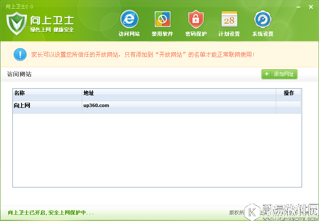Image resolution: width=319 pixels, height=221 pixels.
Task: Click the blue exclamation info icon
Action: click(x=20, y=54)
